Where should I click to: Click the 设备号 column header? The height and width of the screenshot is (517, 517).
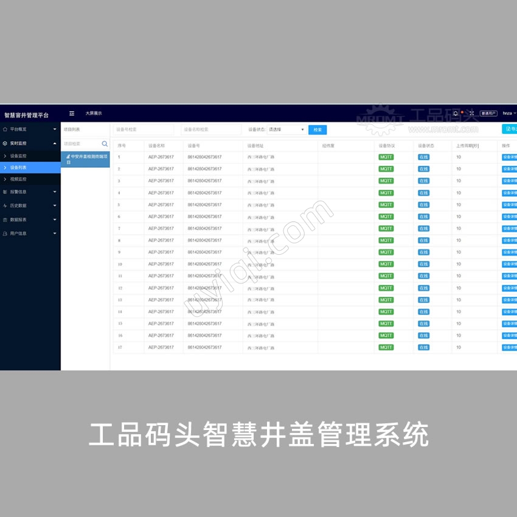193,146
